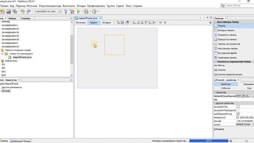The height and width of the screenshot is (143, 254).
Task: Collapse the Свойства section expander in properties
Action: (215, 93)
